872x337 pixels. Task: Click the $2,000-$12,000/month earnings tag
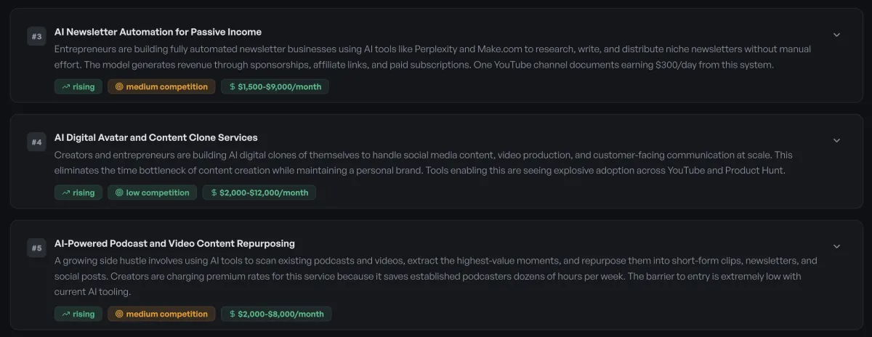[x=259, y=192]
